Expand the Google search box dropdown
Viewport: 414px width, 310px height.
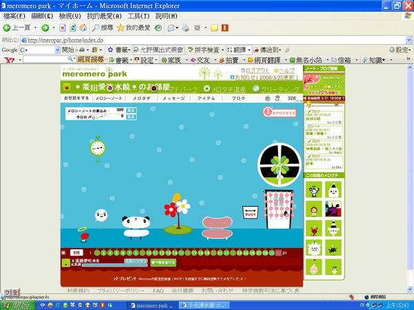click(57, 50)
